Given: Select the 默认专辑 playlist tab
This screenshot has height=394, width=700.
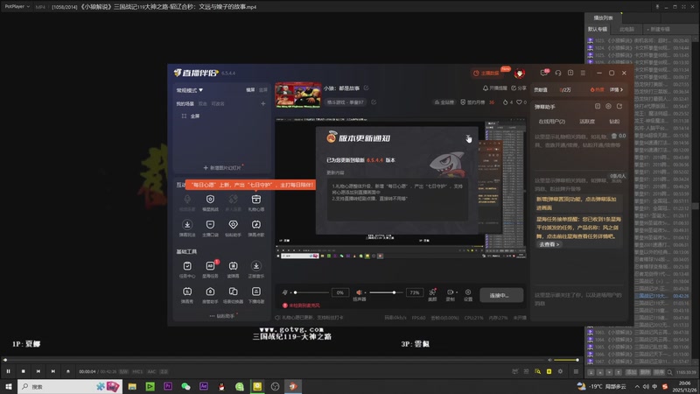Looking at the screenshot, I should click(x=598, y=29).
